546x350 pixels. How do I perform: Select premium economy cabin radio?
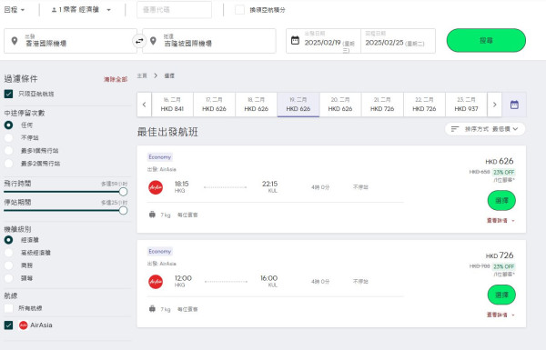coord(8,253)
